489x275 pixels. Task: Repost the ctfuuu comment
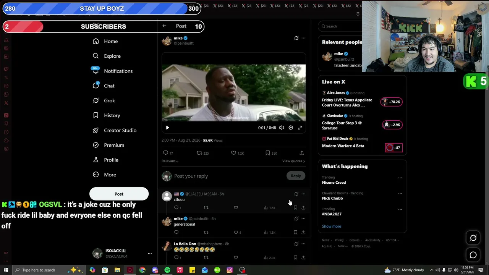(206, 208)
